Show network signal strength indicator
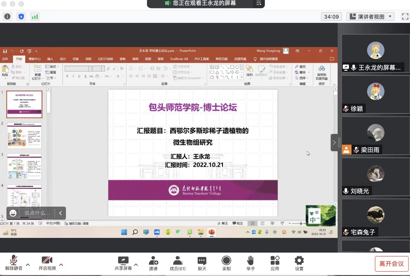 pyautogui.click(x=35, y=16)
